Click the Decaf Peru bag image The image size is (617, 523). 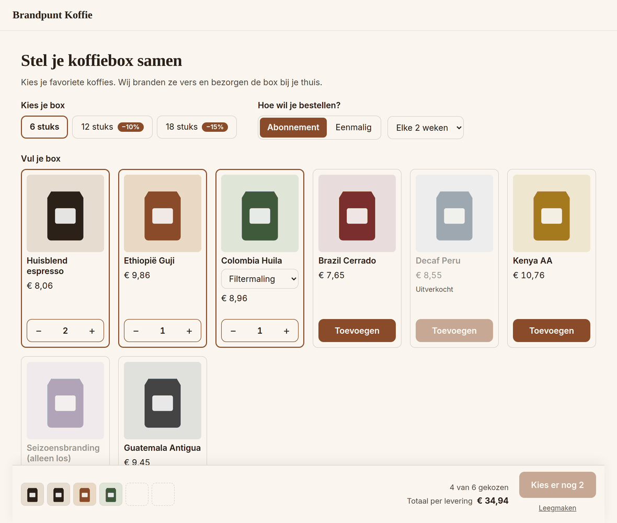(454, 213)
